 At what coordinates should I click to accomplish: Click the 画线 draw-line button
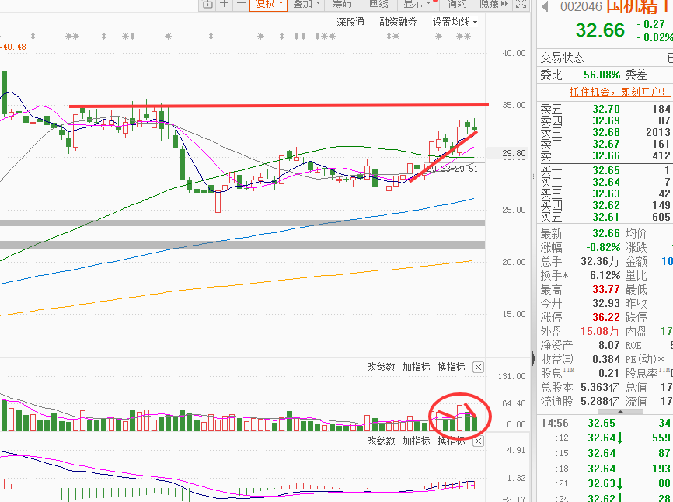pos(378,5)
